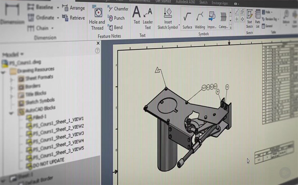The image size is (298, 185).
Task: Open the Ordinate dropdown arrow
Action: tap(58, 18)
